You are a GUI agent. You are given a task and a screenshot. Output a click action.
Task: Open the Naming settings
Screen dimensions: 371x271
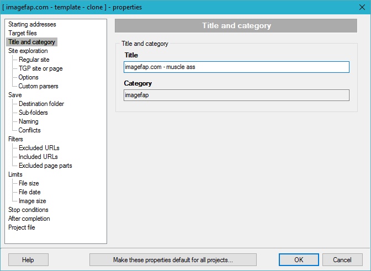pos(28,121)
